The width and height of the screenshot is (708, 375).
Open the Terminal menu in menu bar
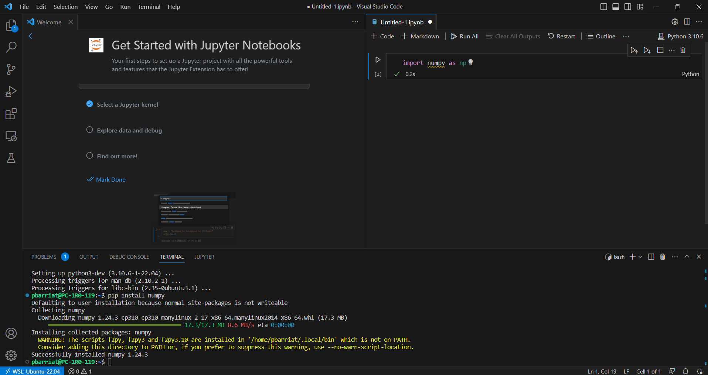(x=149, y=7)
